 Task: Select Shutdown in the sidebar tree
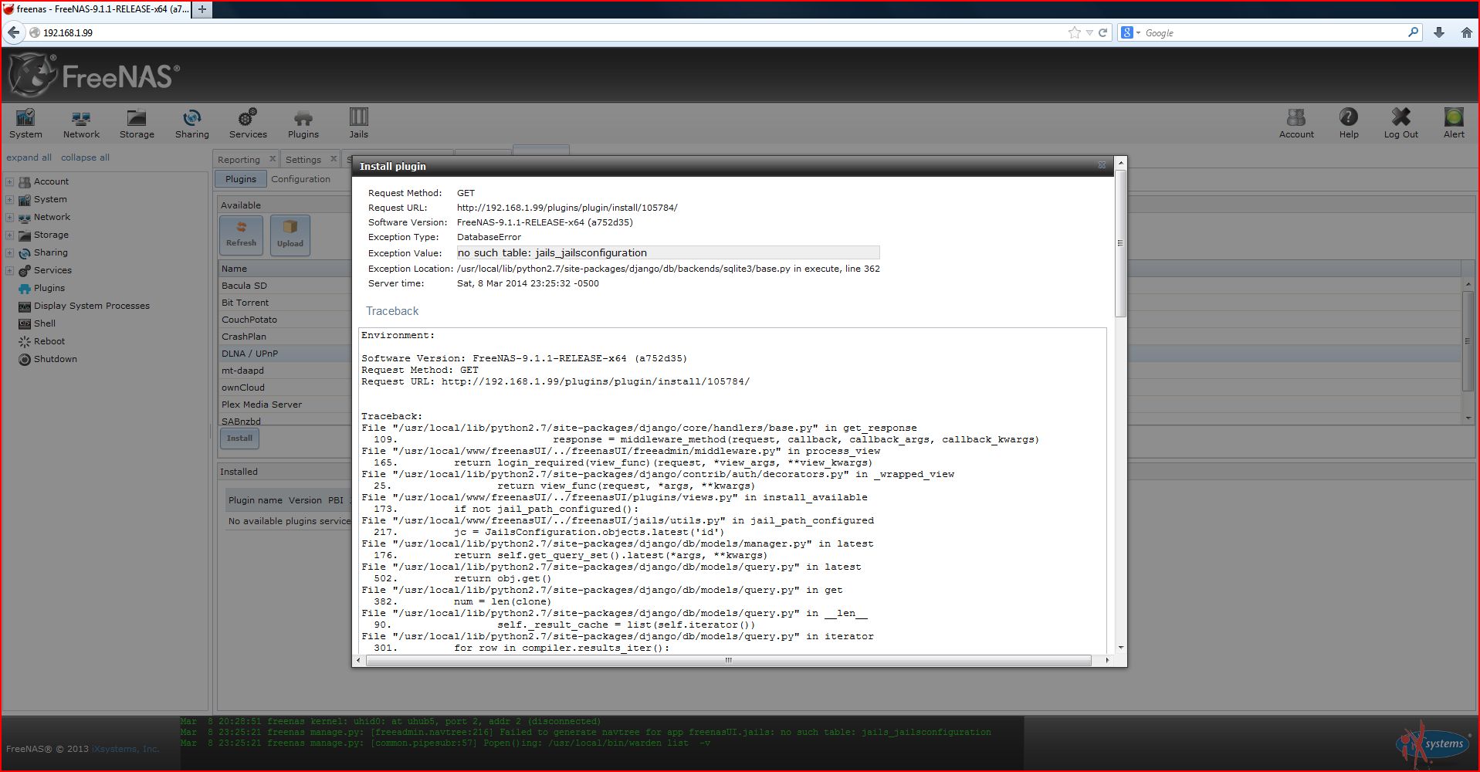point(55,359)
